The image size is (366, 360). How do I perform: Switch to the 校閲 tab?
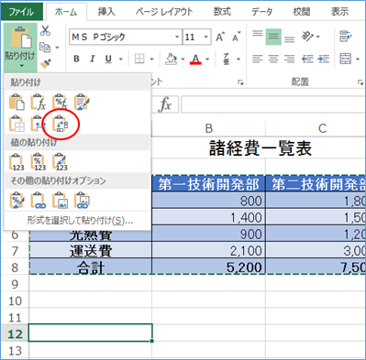tap(302, 12)
